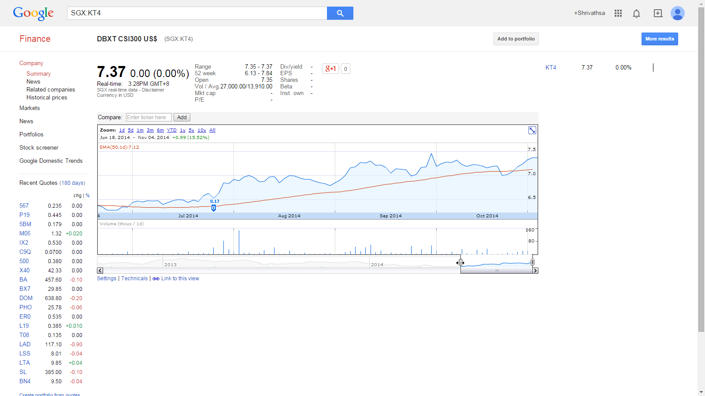Open chart Technicals link
Screen dimensions: 705x396
134,279
